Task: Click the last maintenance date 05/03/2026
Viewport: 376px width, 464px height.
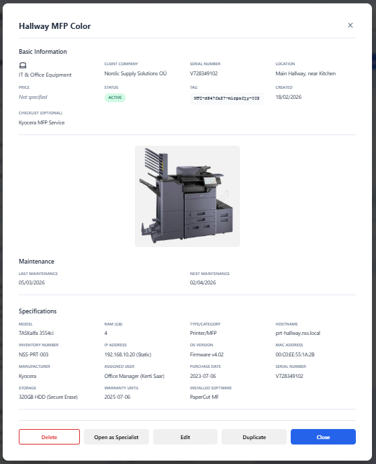Action: point(32,282)
